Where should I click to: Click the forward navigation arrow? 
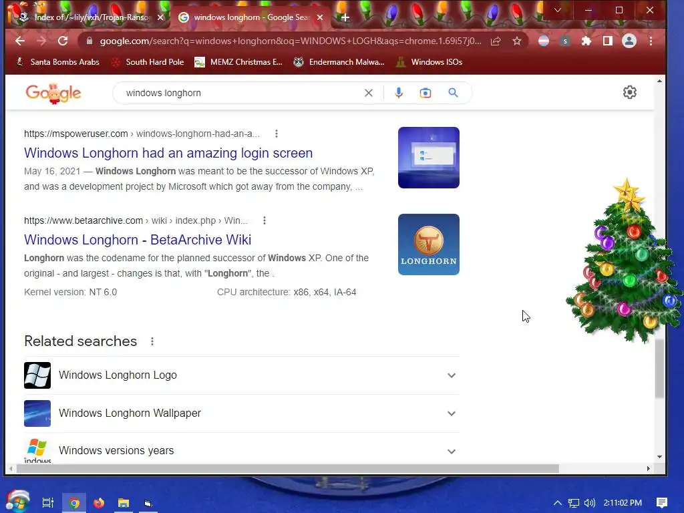tap(41, 41)
